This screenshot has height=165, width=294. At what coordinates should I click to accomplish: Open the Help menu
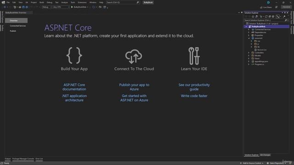(101, 2)
